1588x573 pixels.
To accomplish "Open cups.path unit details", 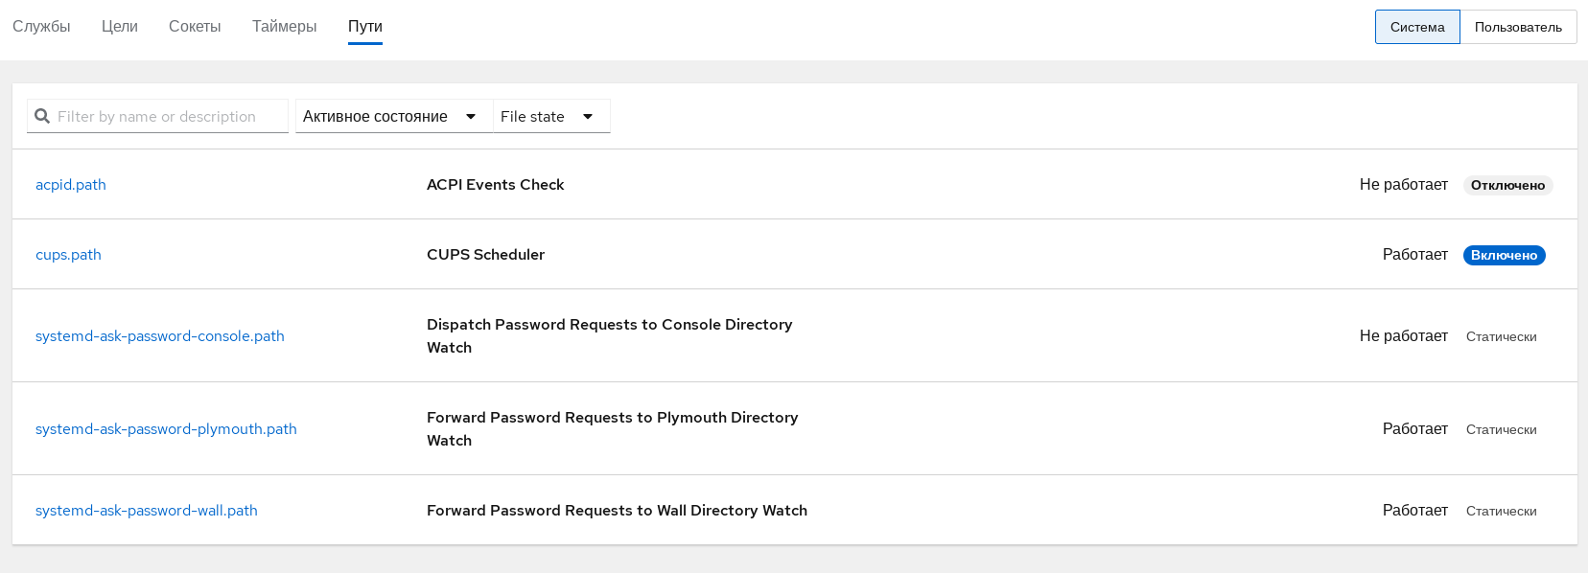I will click(x=68, y=255).
